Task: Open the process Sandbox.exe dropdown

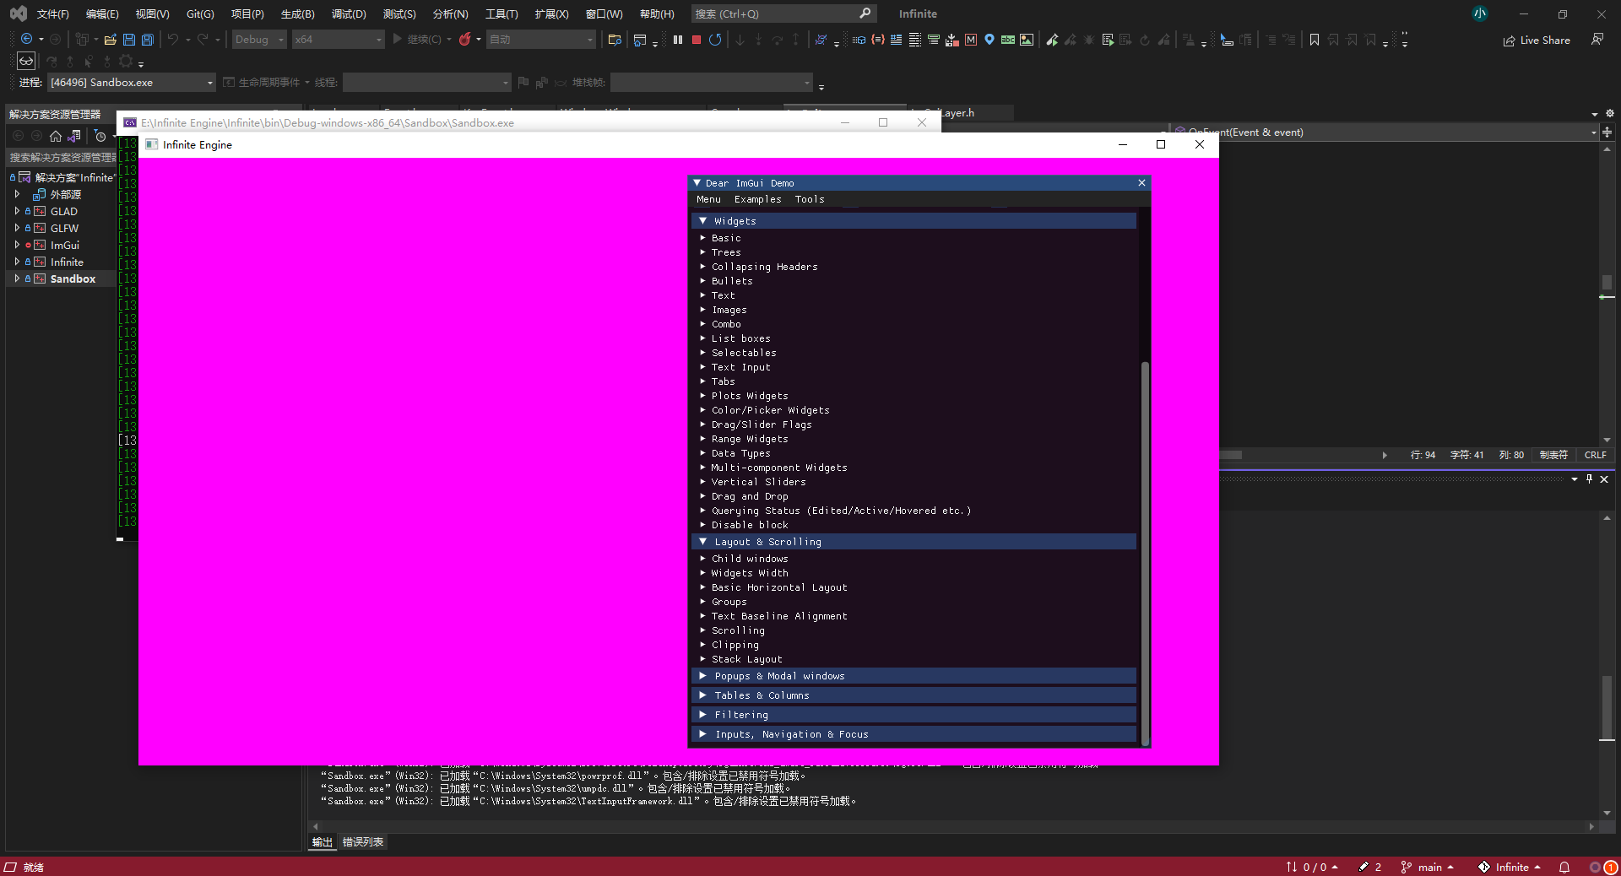Action: [x=131, y=83]
